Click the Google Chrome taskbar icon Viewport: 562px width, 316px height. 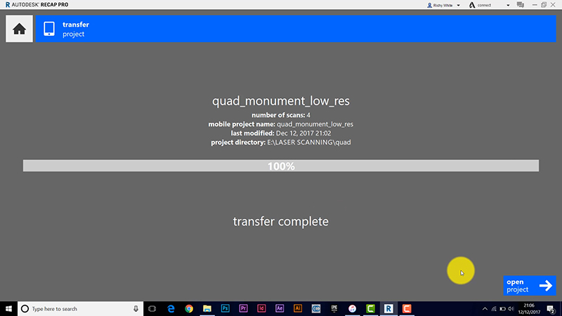tap(190, 308)
